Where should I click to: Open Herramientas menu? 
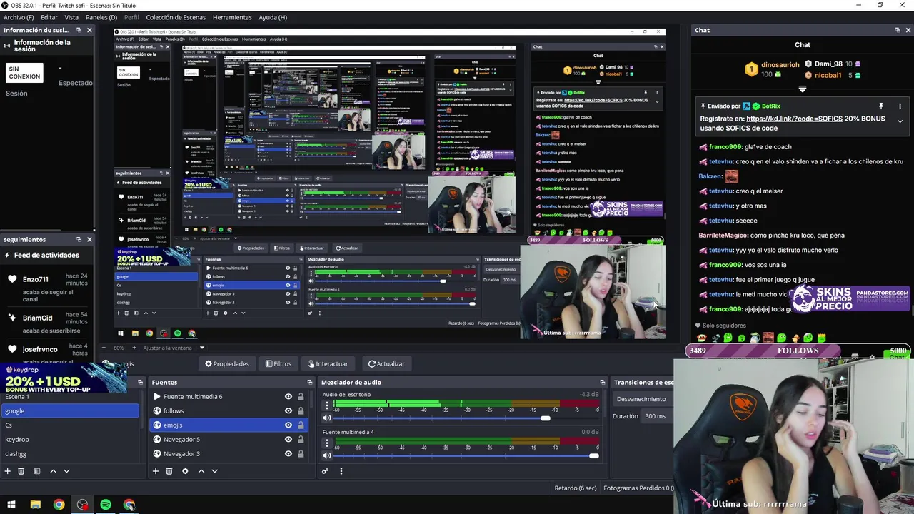tap(232, 17)
